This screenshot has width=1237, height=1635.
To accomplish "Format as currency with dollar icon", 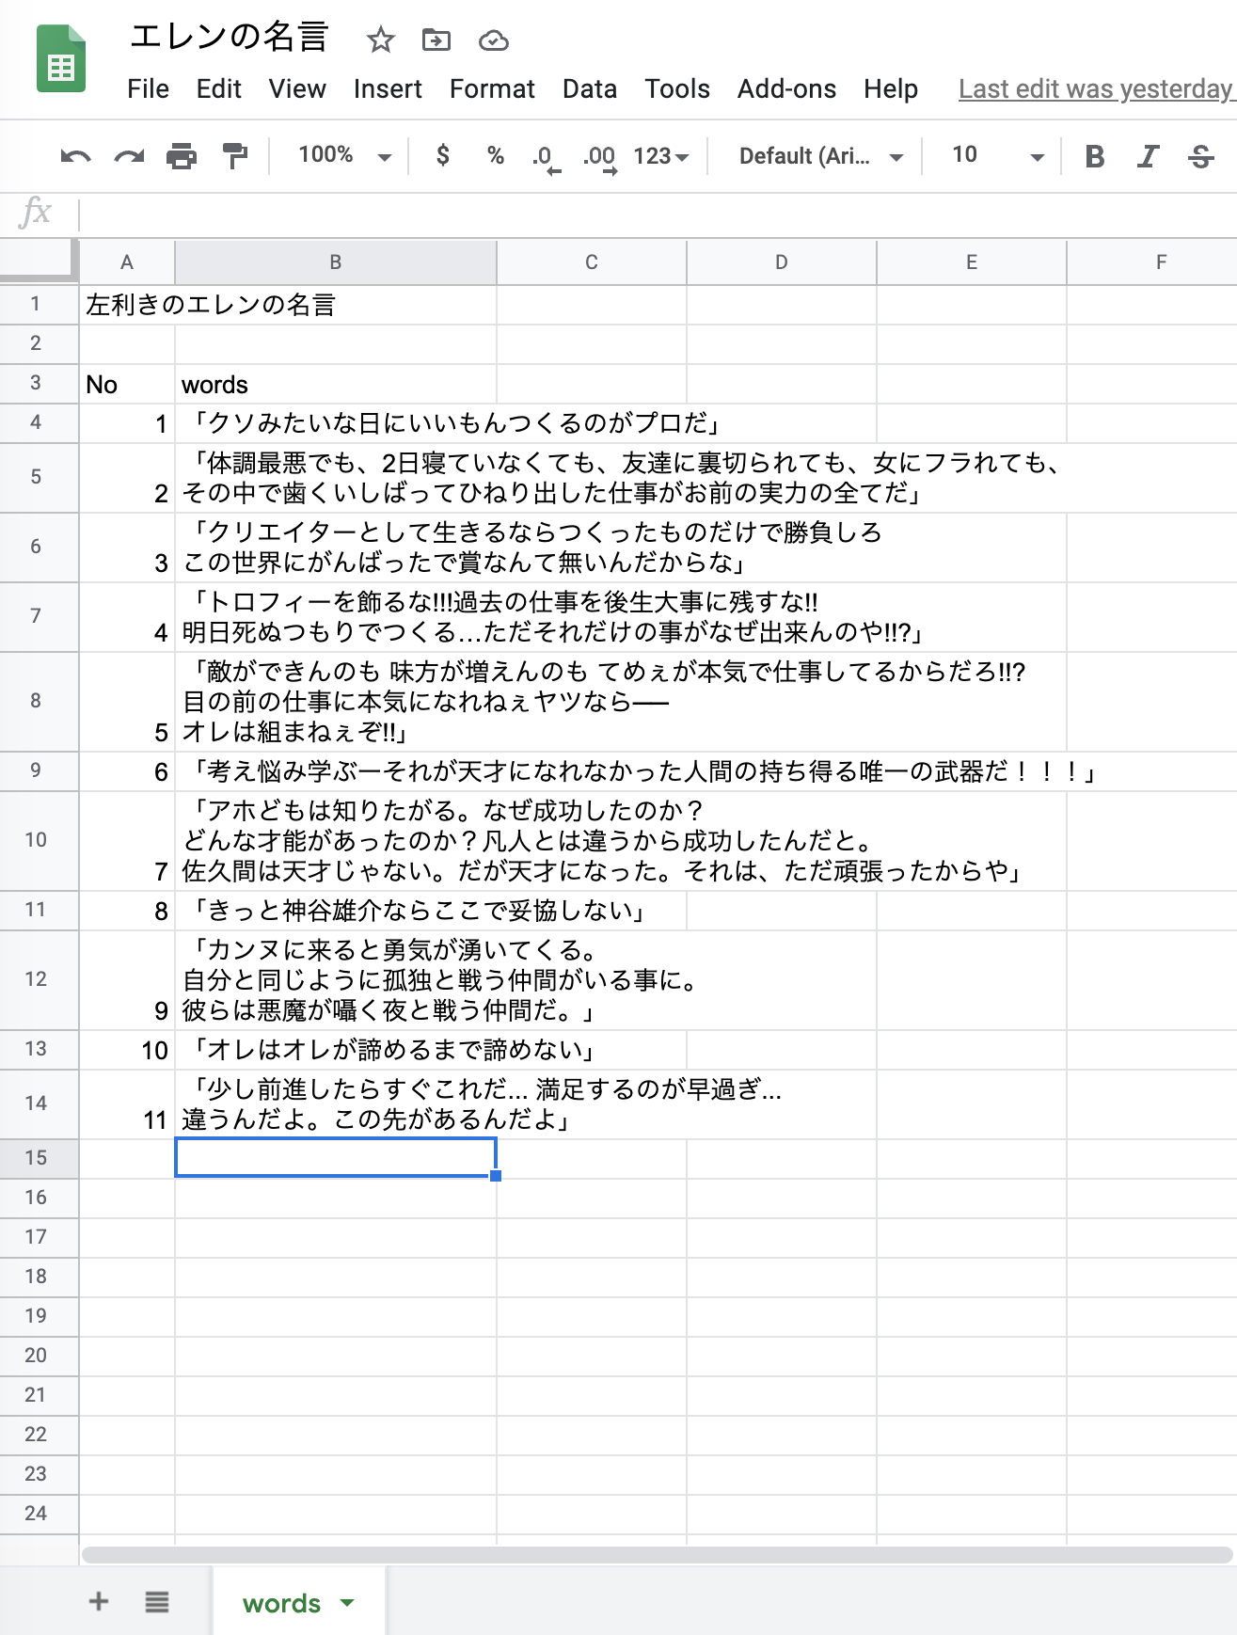I will (x=443, y=155).
